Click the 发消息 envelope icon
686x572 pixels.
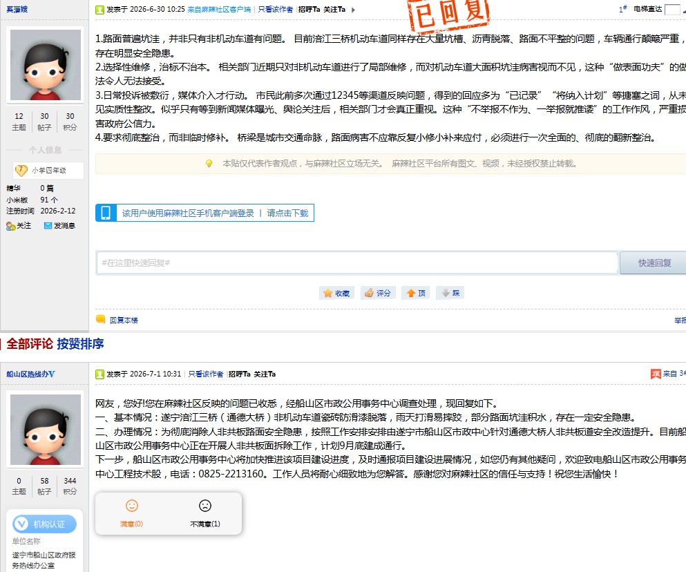pos(48,226)
